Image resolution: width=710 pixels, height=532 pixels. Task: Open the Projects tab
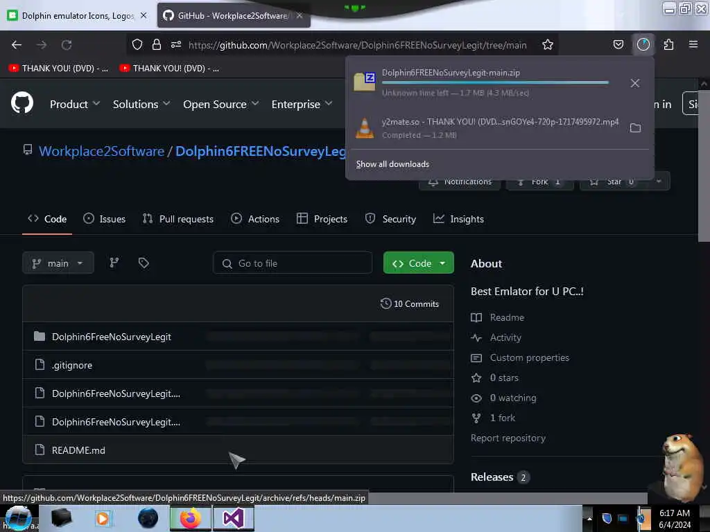tap(322, 219)
